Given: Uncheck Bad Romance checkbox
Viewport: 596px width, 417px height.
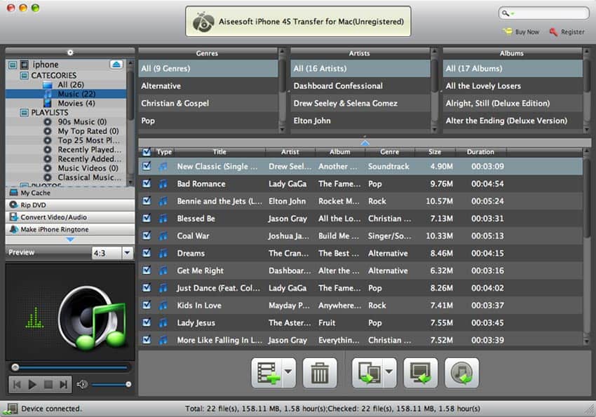Looking at the screenshot, I should point(147,184).
